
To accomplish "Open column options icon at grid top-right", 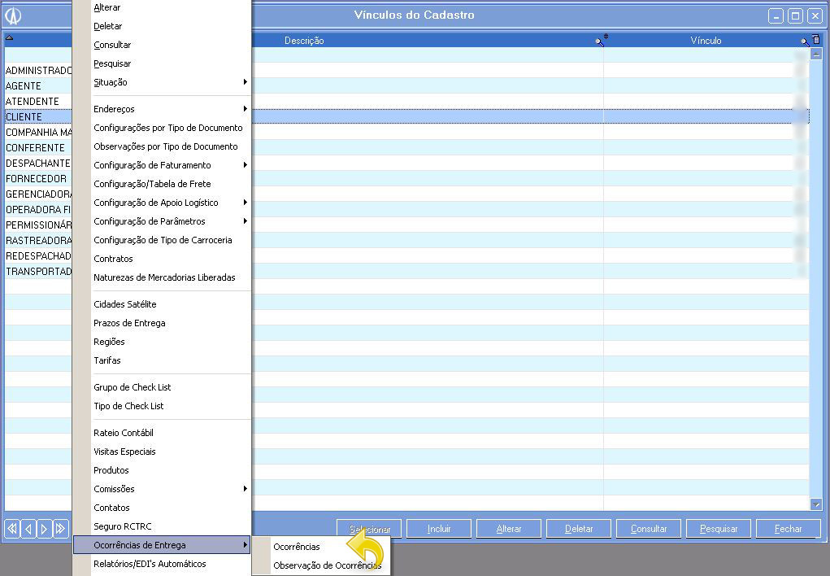I will point(816,40).
